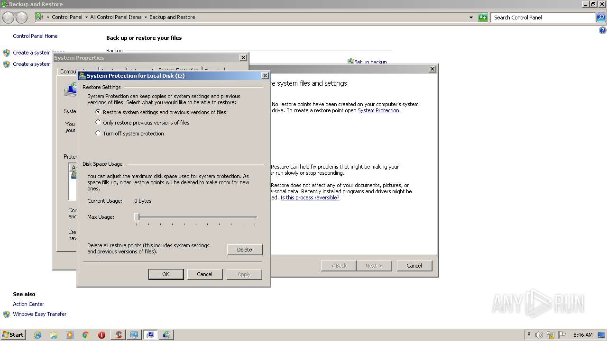607x341 pixels.
Task: Click the shield icon next to Windows Easy Transfer
Action: (7, 314)
